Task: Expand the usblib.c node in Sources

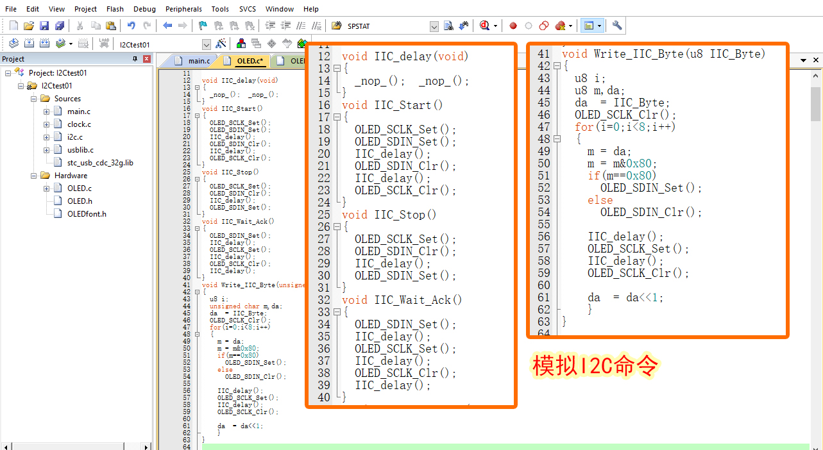Action: [46, 150]
